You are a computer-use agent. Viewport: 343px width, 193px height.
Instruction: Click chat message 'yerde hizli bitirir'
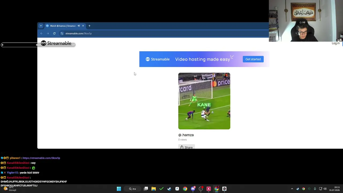29,173
